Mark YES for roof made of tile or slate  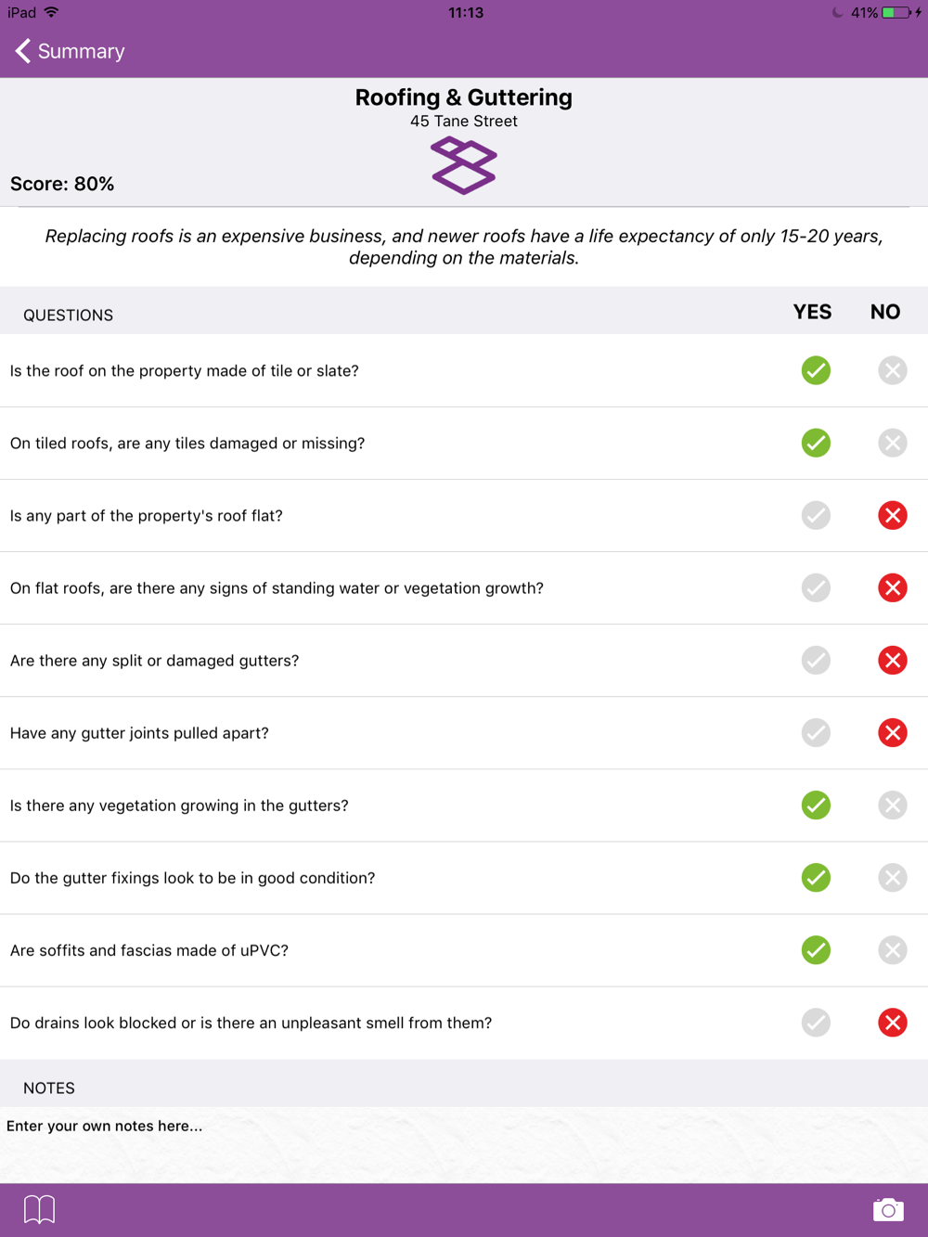point(816,370)
